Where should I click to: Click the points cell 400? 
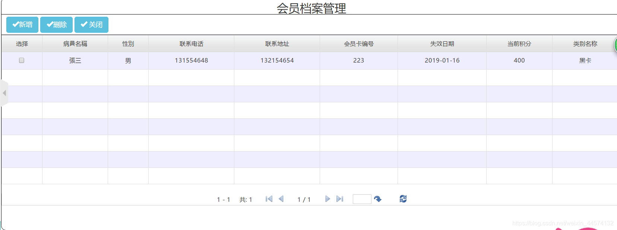[519, 61]
